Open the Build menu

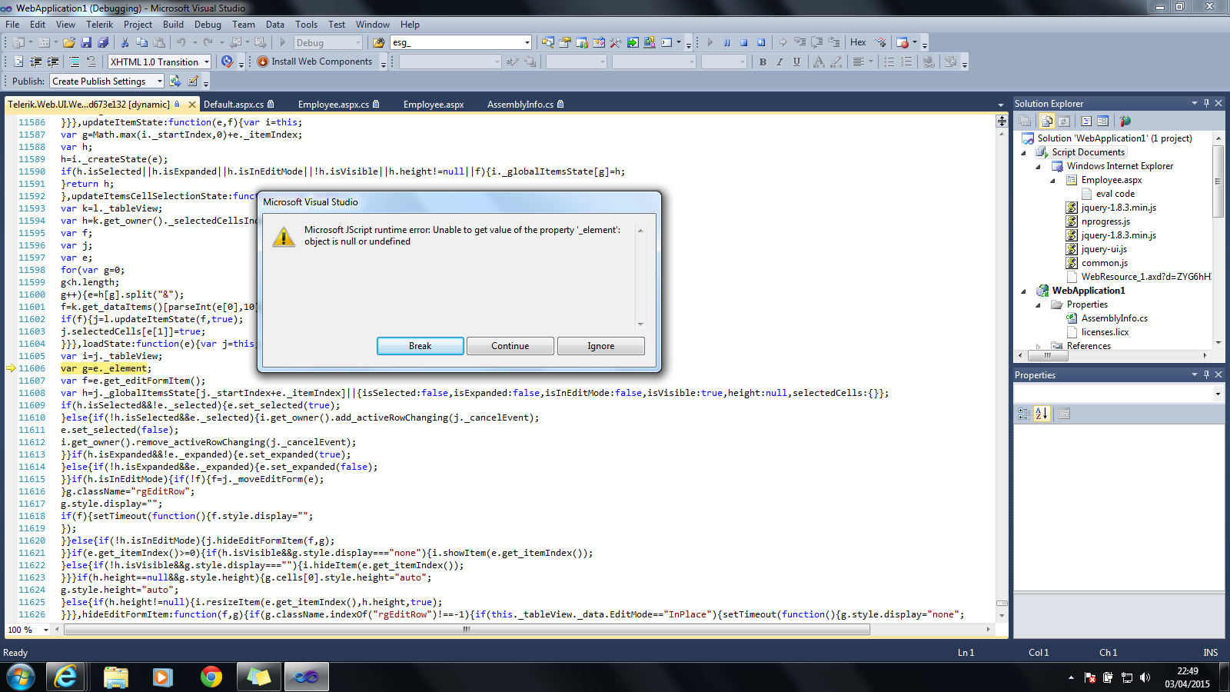tap(173, 24)
